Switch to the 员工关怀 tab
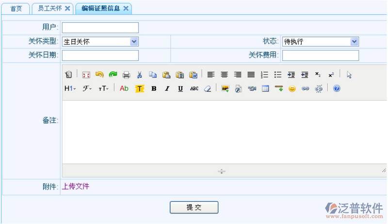 [50, 9]
